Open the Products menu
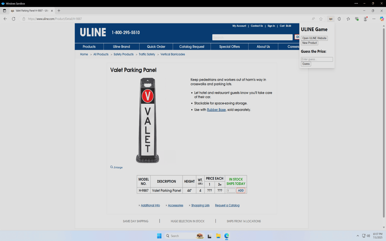The height and width of the screenshot is (241, 386). tap(89, 47)
